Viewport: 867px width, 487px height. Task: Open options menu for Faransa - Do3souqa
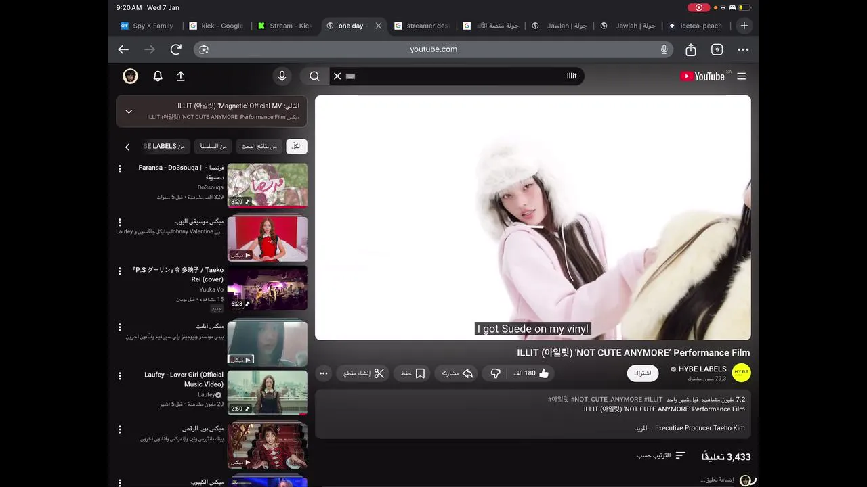click(x=120, y=168)
